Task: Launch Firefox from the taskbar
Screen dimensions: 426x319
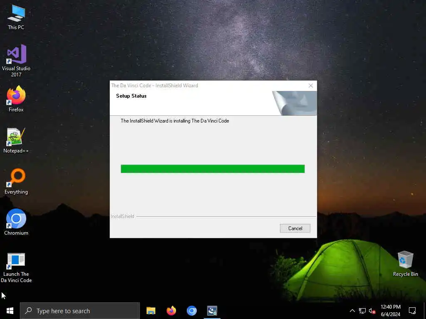Action: pos(171,311)
